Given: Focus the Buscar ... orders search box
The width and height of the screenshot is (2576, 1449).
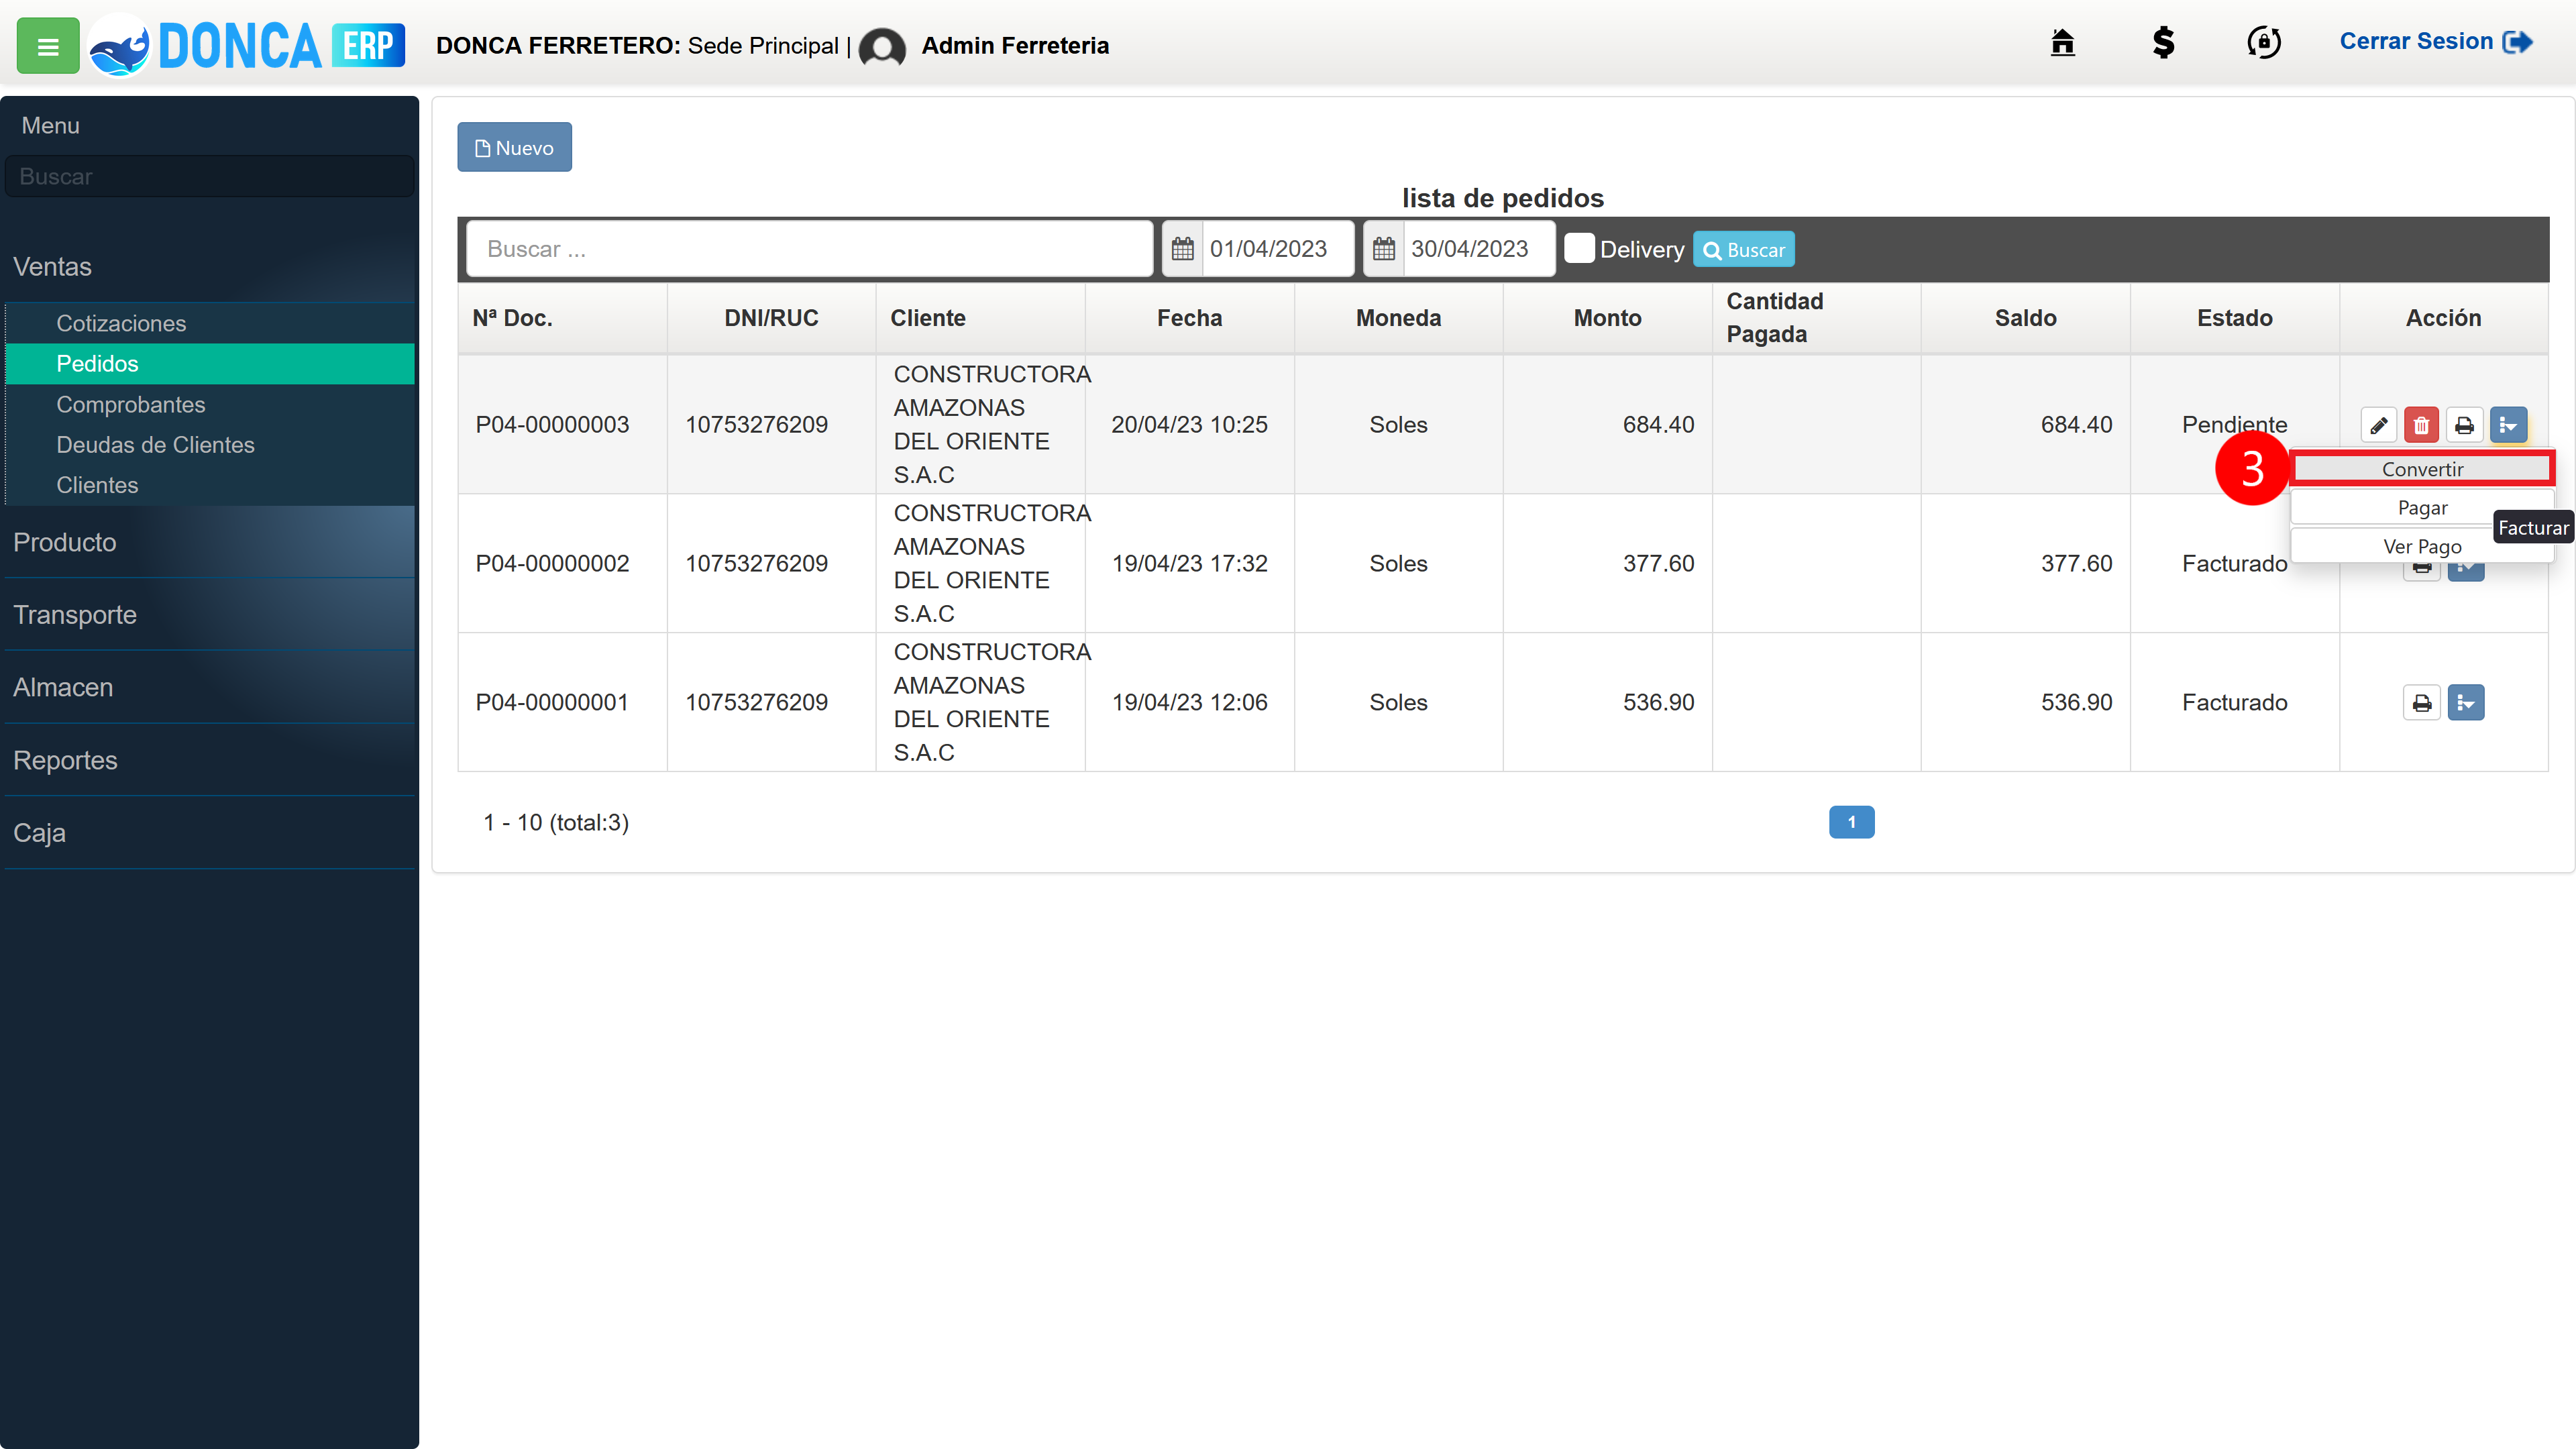Looking at the screenshot, I should [810, 249].
